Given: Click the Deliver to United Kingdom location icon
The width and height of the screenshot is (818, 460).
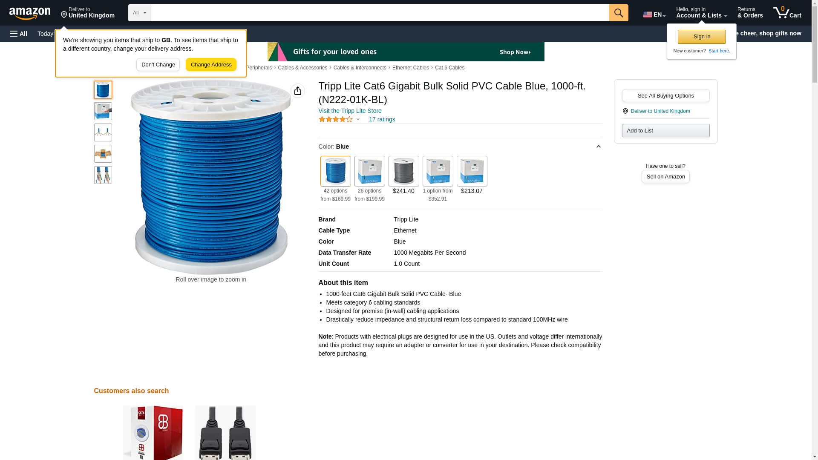Looking at the screenshot, I should pos(625,111).
